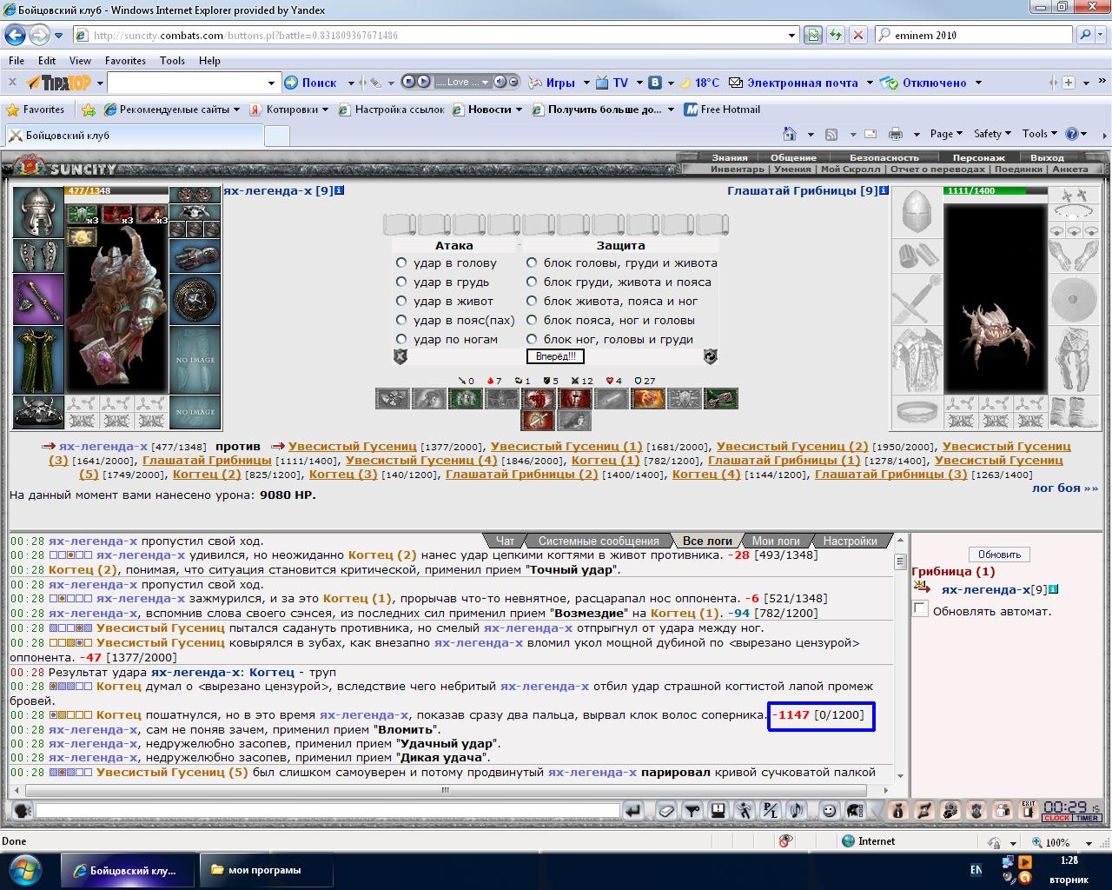Image resolution: width=1112 pixels, height=890 pixels.
Task: Choose attack 'удар в грудь'
Action: (x=401, y=282)
